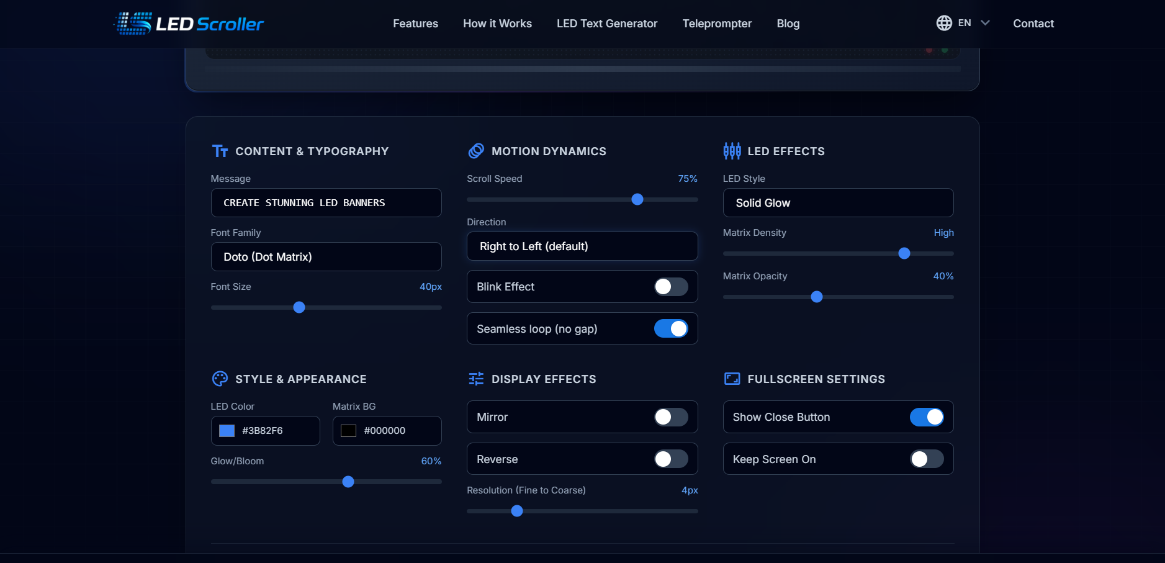Image resolution: width=1165 pixels, height=563 pixels.
Task: Click the Scroll Speed slider handle
Action: pyautogui.click(x=637, y=199)
